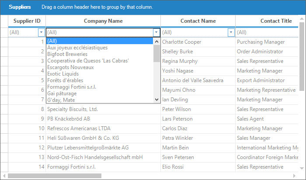Choose Bigfoot Breweries from the filter list

(100, 54)
